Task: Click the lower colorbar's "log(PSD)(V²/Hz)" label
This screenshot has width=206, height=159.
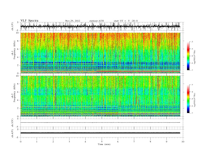Action: [195, 100]
